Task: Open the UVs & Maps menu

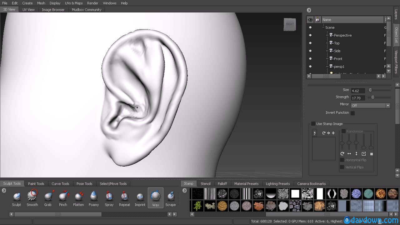Action: (74, 3)
